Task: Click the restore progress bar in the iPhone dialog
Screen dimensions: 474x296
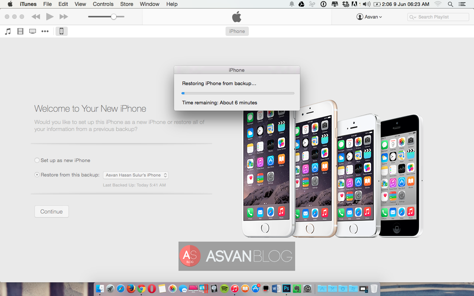Action: (x=238, y=93)
